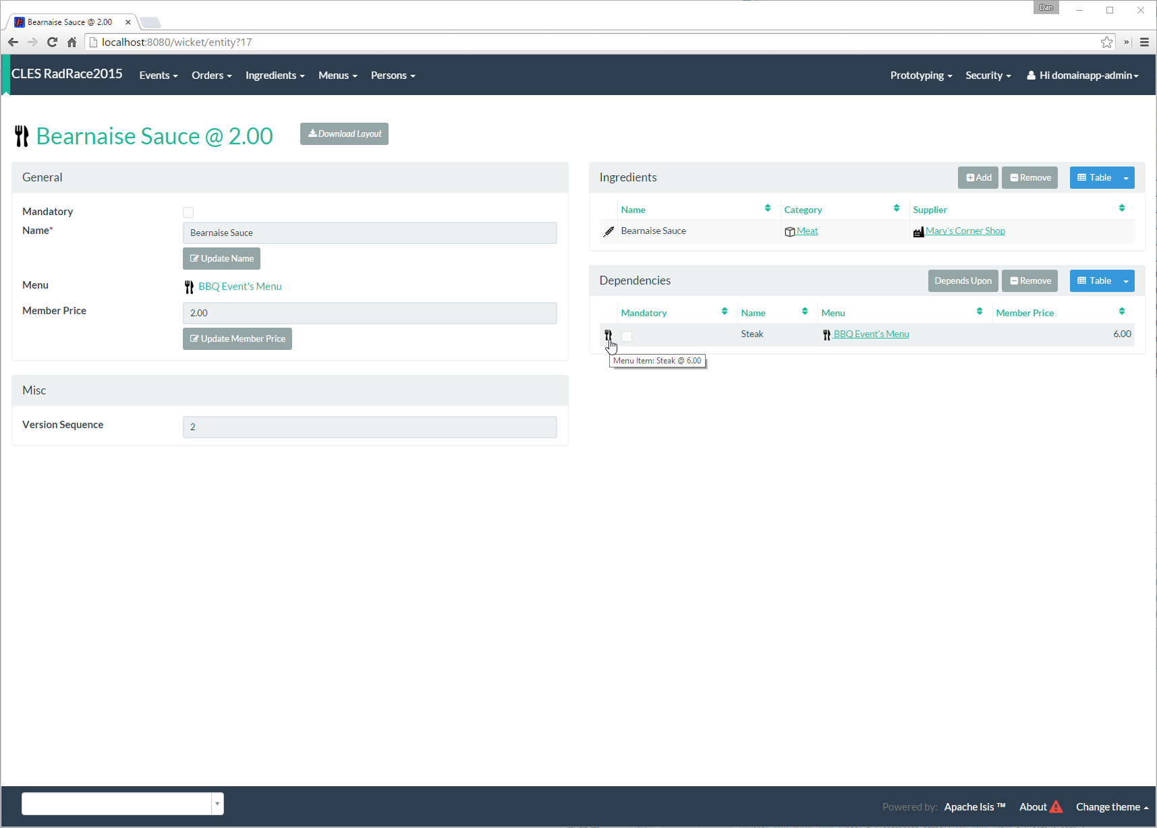Add an ingredient with the Add button
This screenshot has width=1157, height=828.
tap(978, 178)
